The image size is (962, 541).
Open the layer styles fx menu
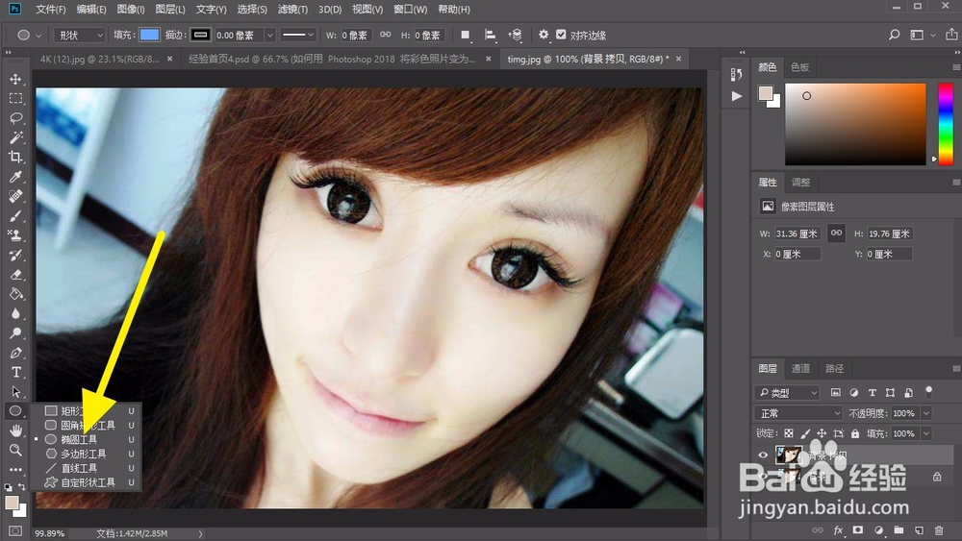838,530
